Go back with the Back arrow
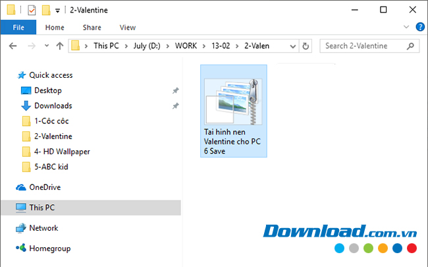The image size is (428, 267). (13, 46)
